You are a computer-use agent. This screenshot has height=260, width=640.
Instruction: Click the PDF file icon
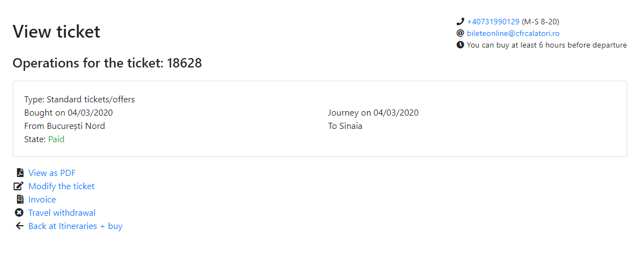pos(19,173)
